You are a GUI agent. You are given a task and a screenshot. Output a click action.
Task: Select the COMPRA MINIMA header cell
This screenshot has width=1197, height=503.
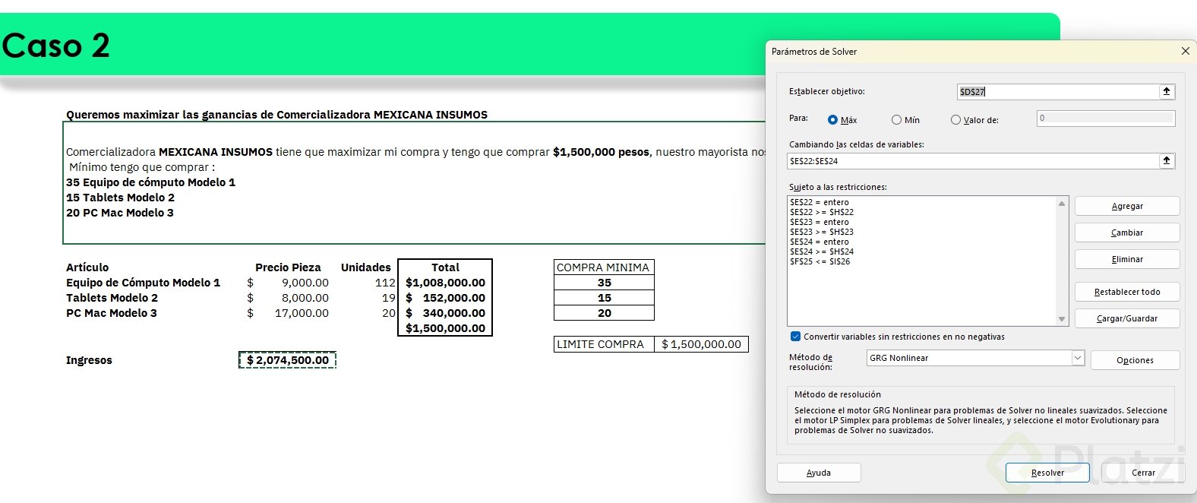click(x=604, y=267)
